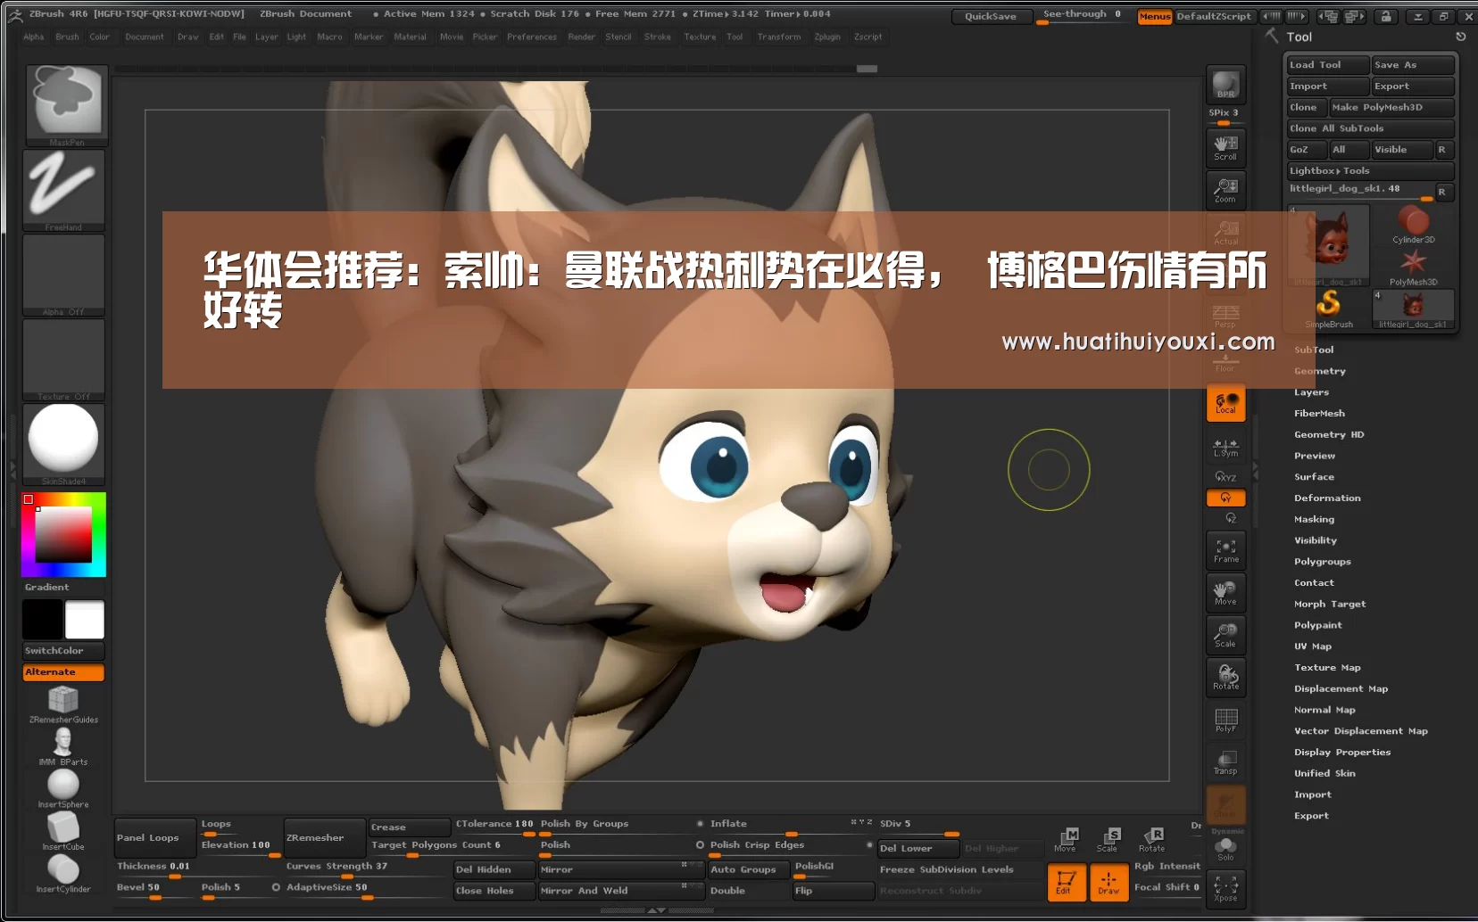Open the Stroke menu

[658, 37]
